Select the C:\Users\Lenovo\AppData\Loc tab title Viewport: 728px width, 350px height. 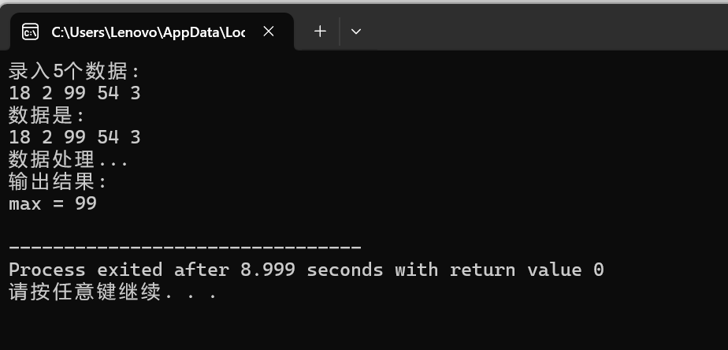coord(148,32)
